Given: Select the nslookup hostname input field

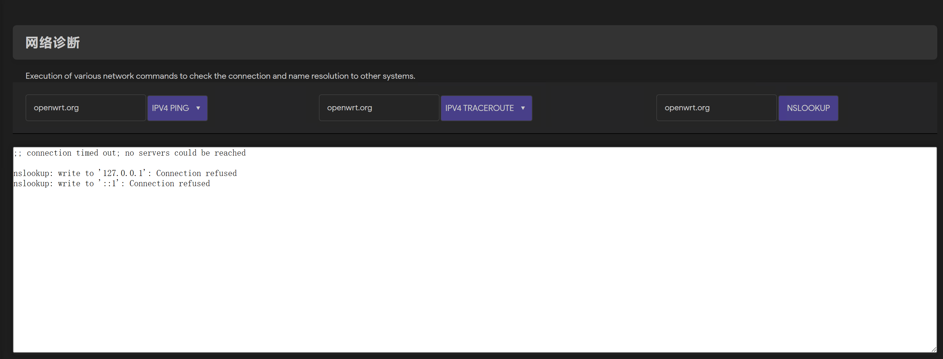Looking at the screenshot, I should coord(716,108).
